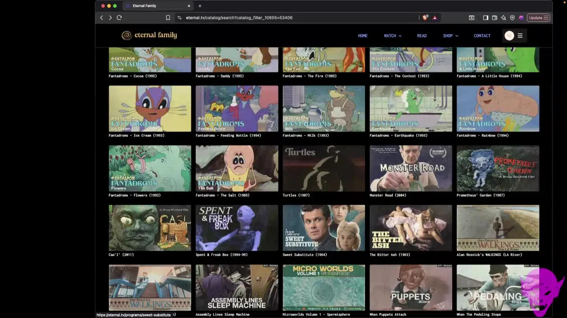Open Sweet Substitute poster thumbnail
This screenshot has width=567, height=318.
pos(324,228)
